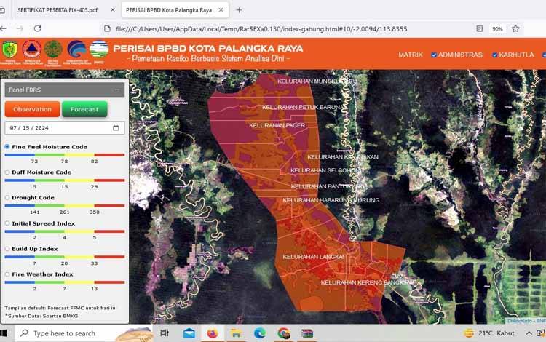The image size is (546, 342).
Task: Click the 'Sumber Data: Spartan BMKG' note
Action: point(41,316)
